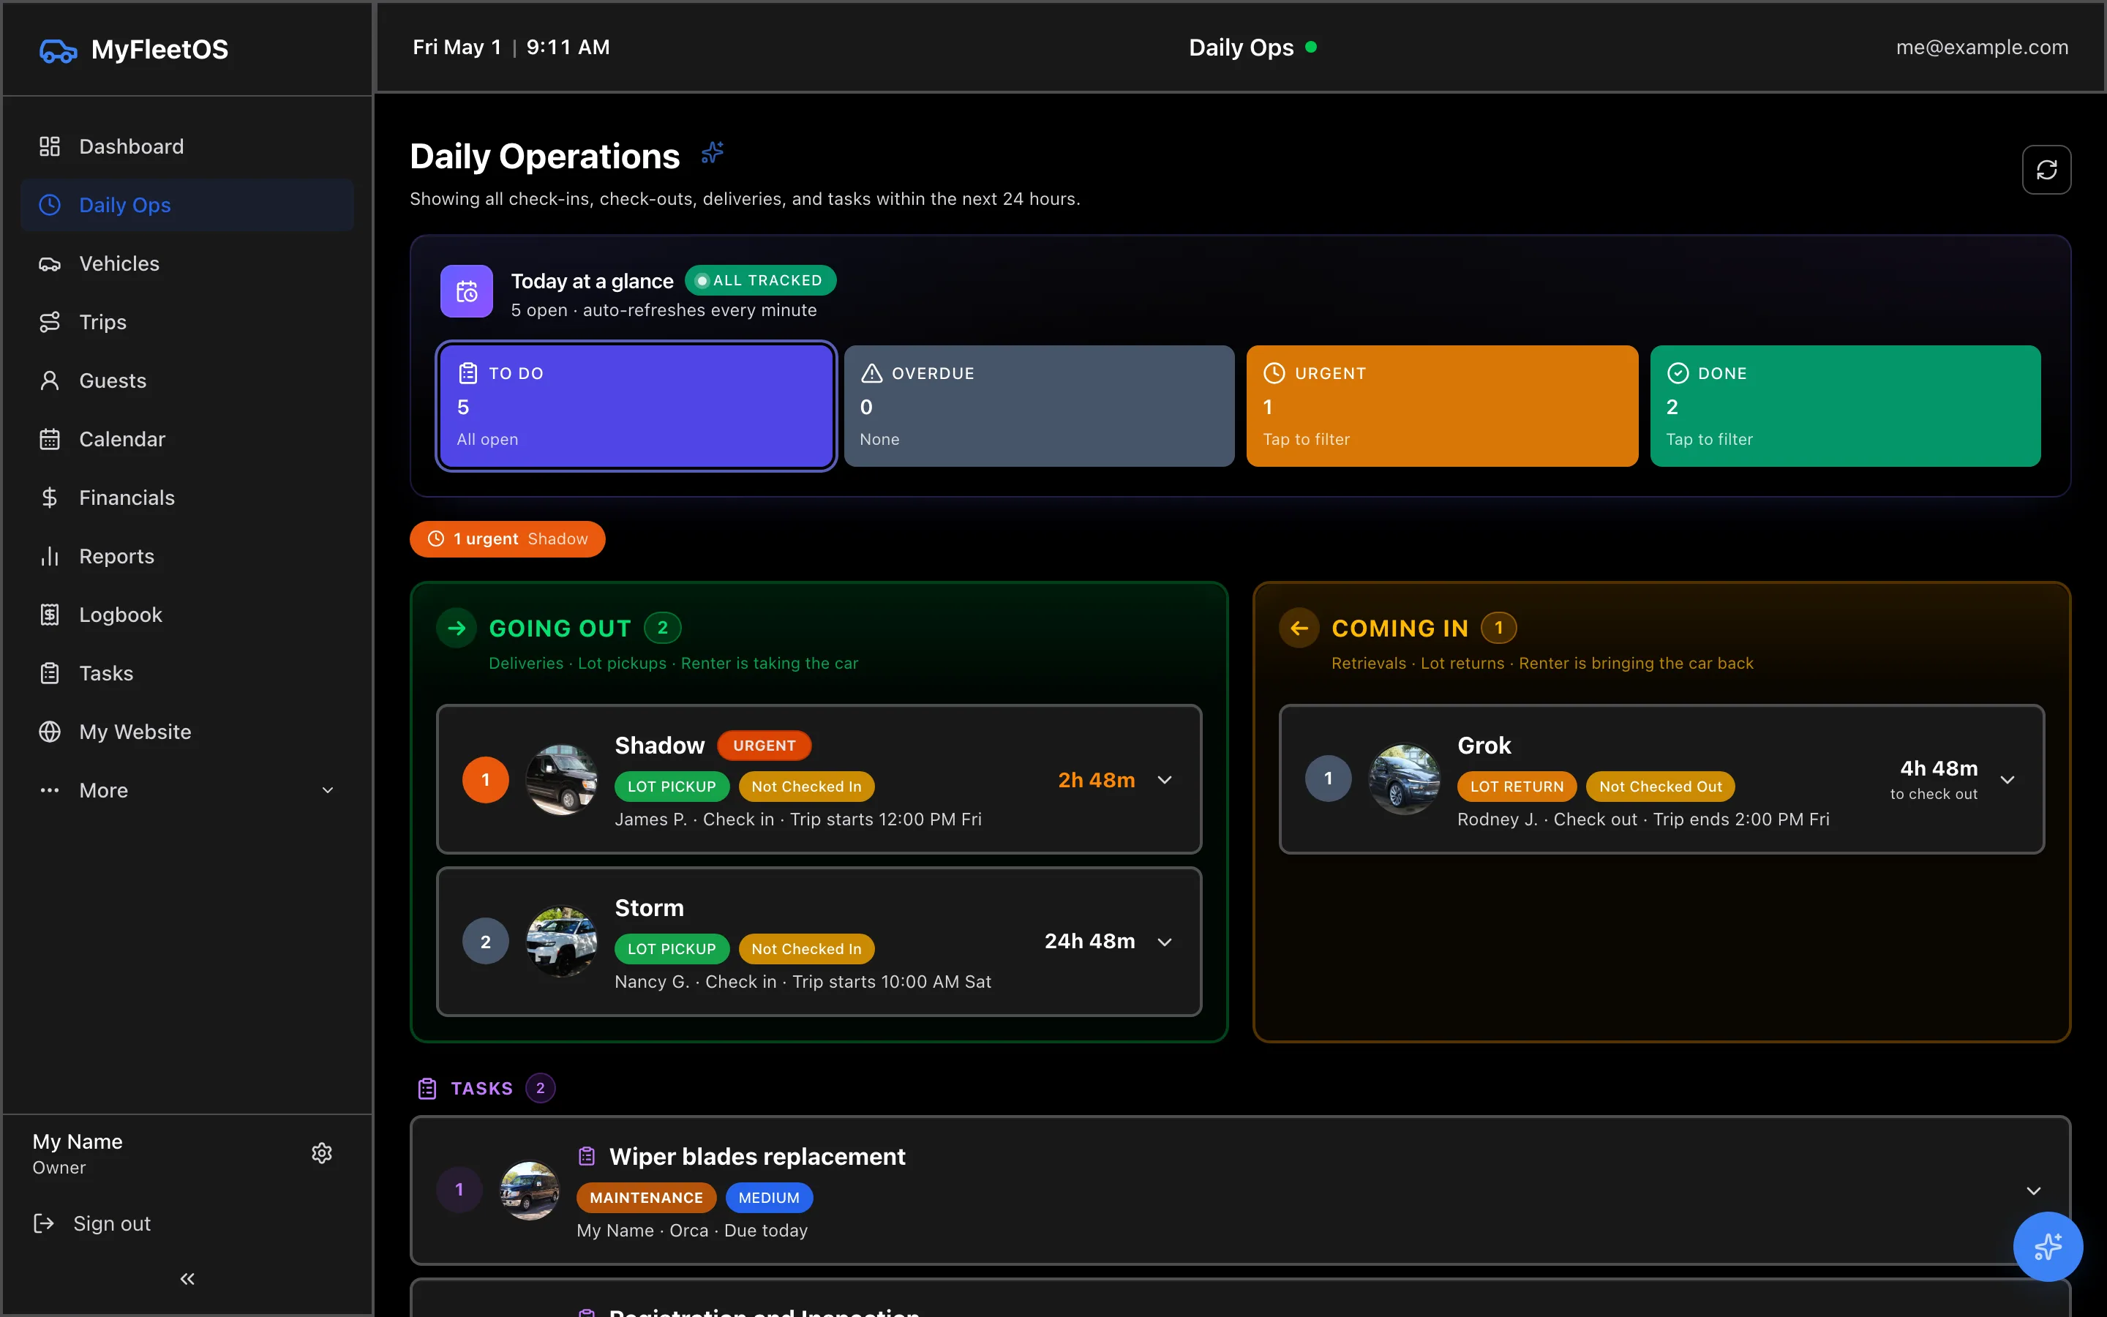
Task: Filter by the URGENT card
Action: pos(1442,406)
